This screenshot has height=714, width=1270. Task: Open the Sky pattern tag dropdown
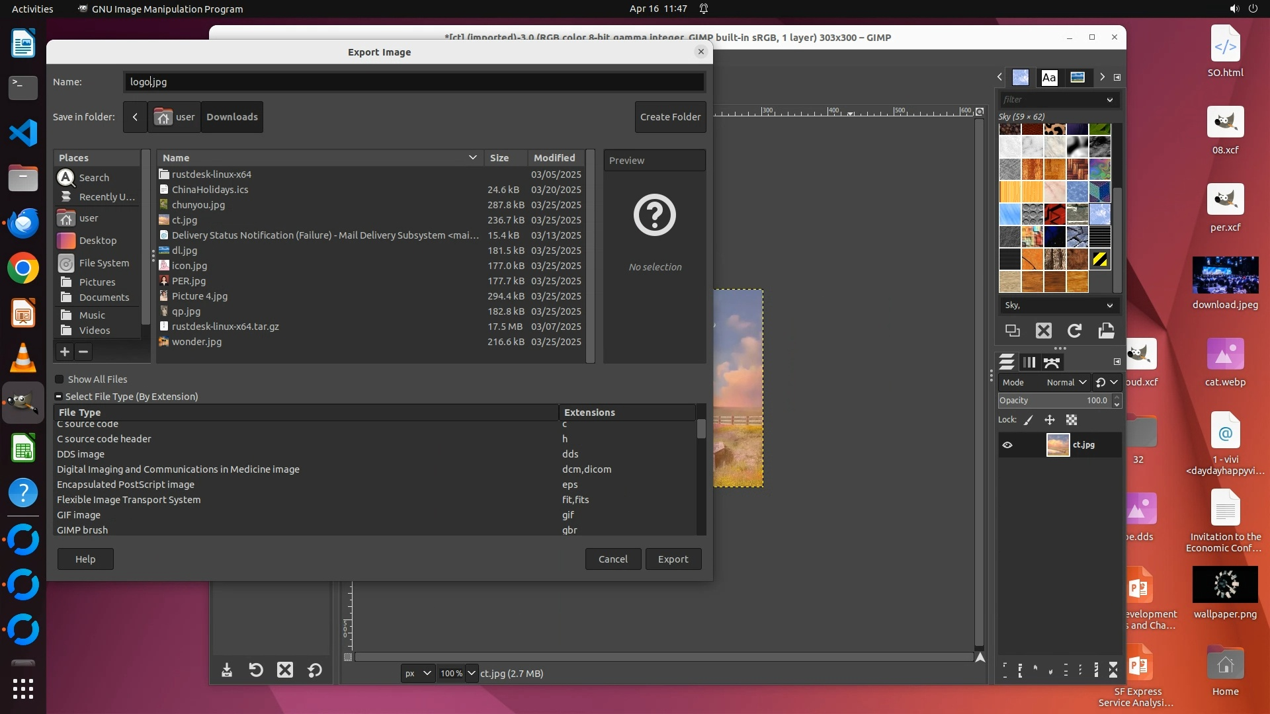[x=1109, y=305]
